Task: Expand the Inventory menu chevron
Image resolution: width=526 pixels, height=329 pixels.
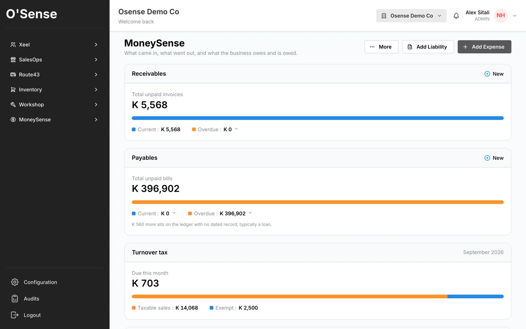Action: click(96, 89)
